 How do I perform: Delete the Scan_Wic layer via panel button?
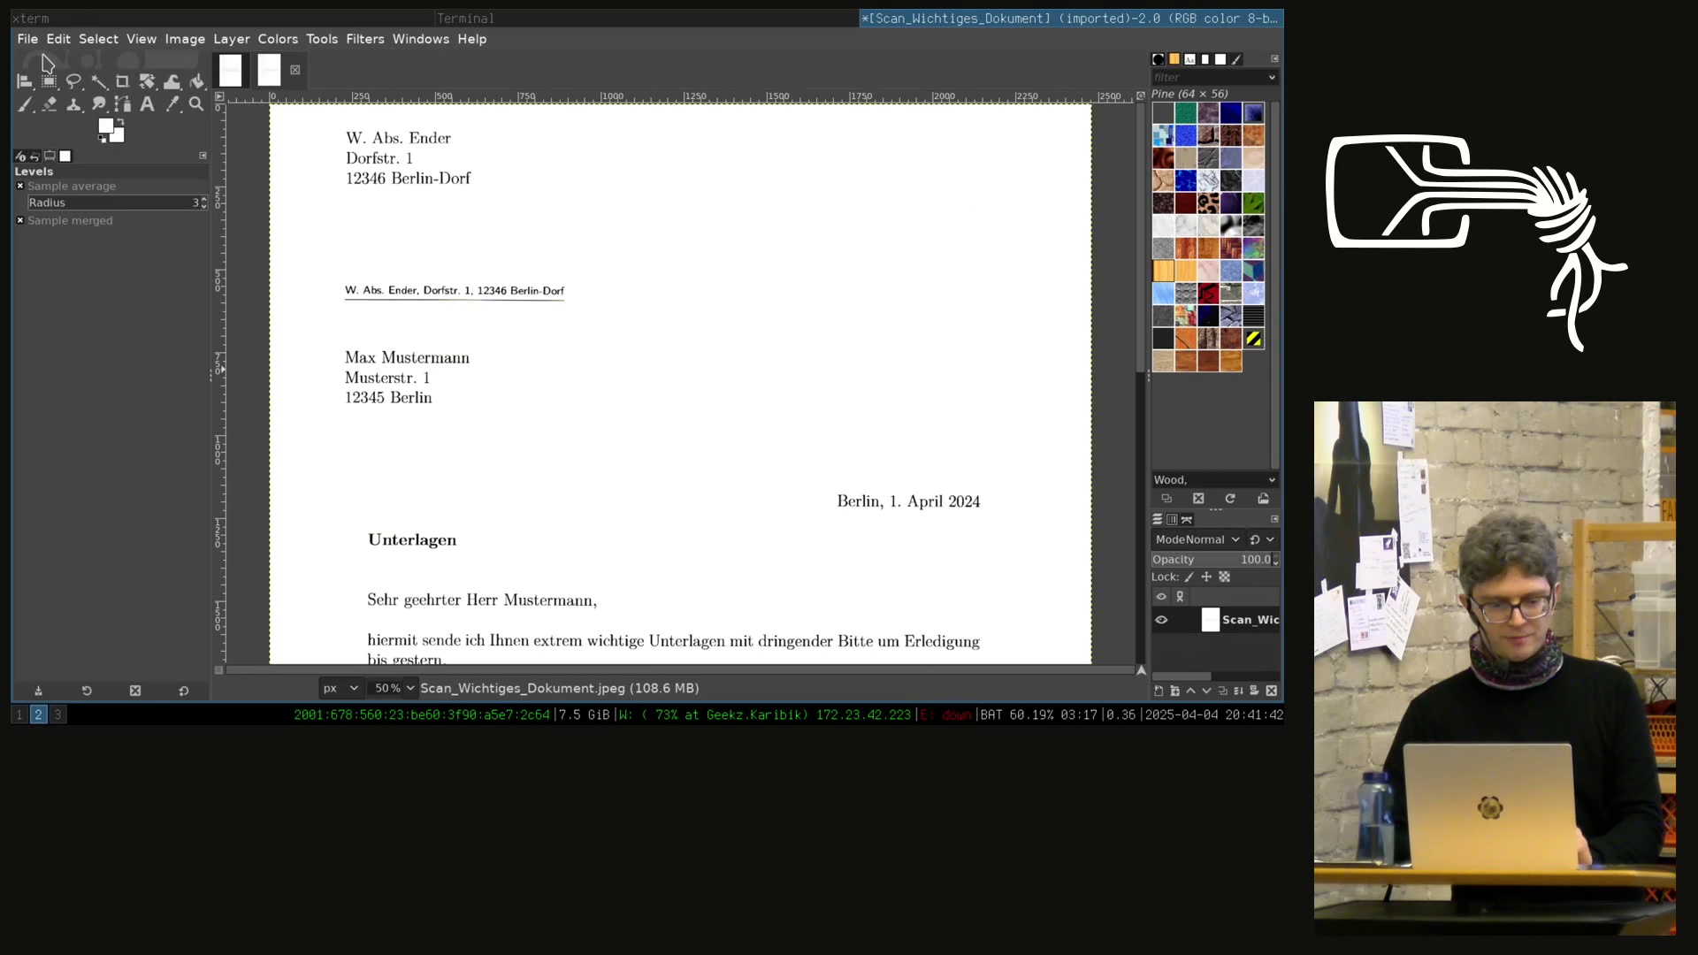pos(1271,691)
